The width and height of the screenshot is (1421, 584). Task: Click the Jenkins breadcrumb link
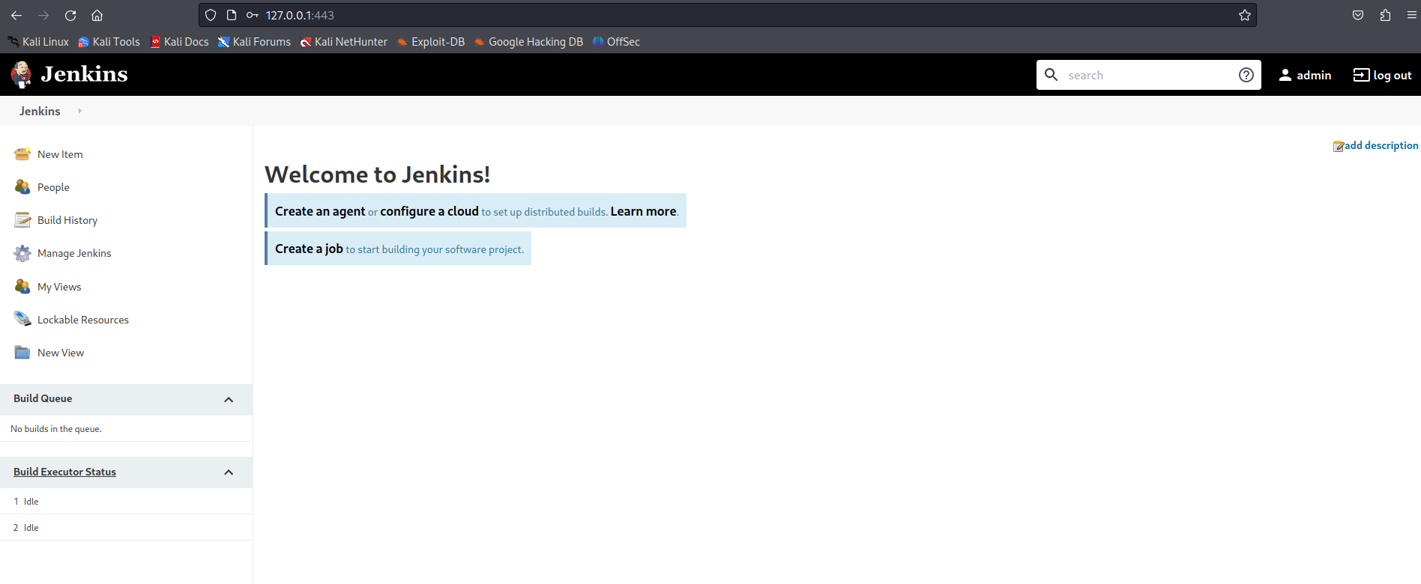pyautogui.click(x=40, y=111)
